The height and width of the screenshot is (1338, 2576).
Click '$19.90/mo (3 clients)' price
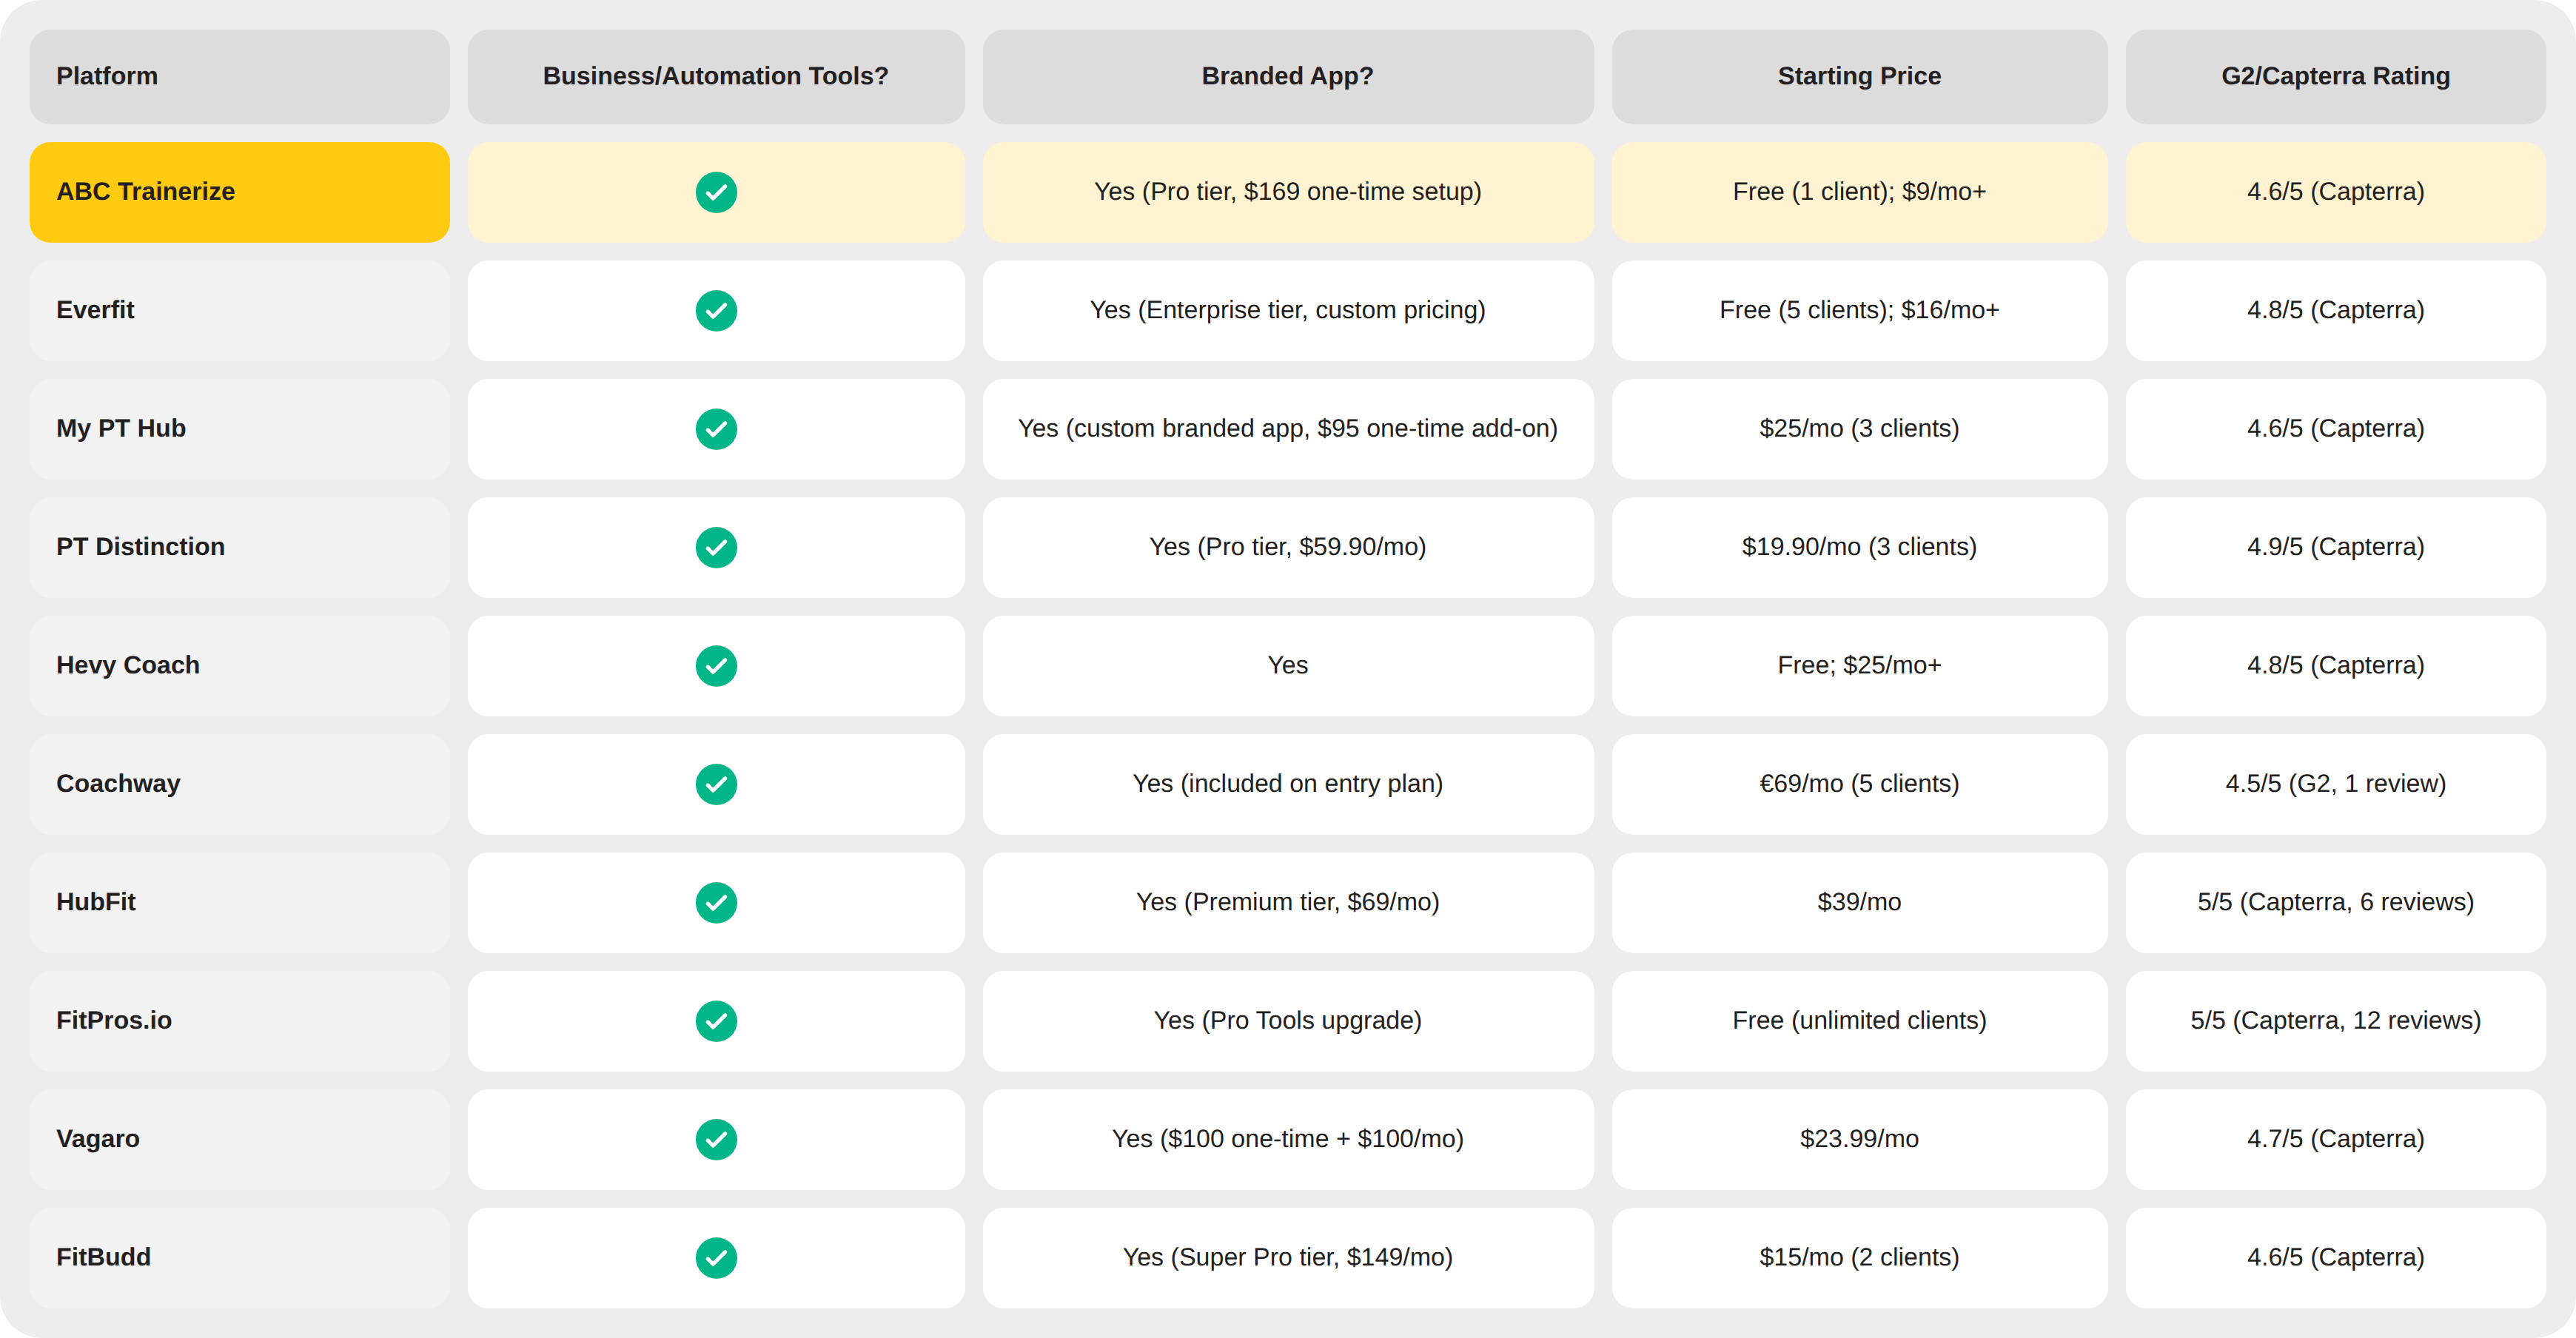pos(1859,547)
